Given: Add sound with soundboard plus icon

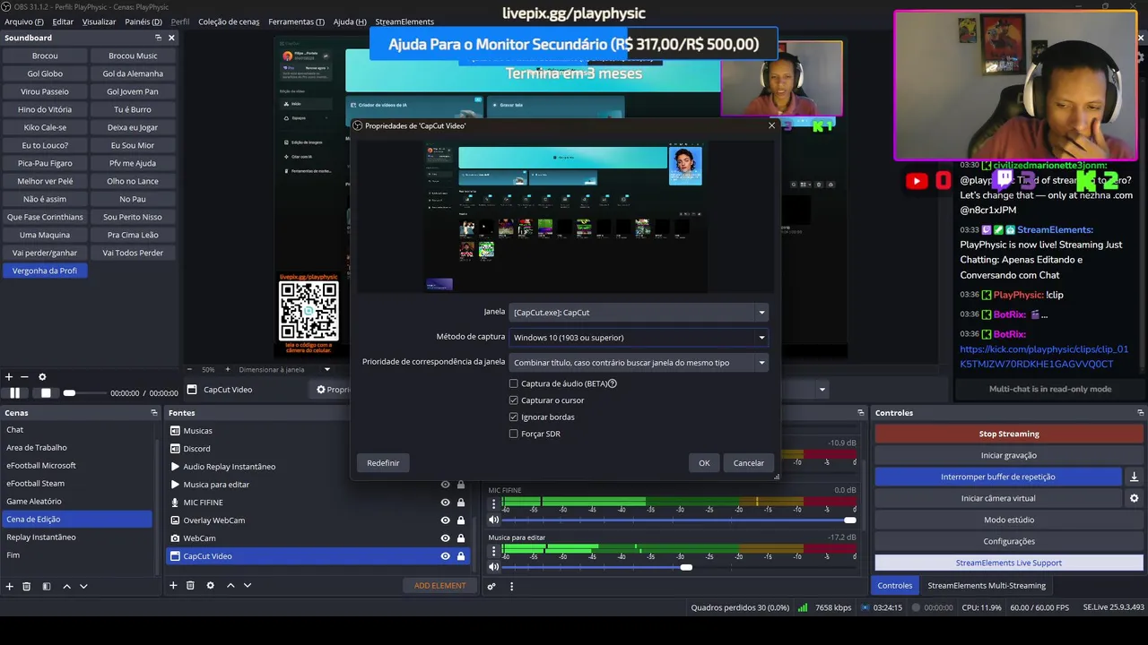Looking at the screenshot, I should tap(9, 377).
